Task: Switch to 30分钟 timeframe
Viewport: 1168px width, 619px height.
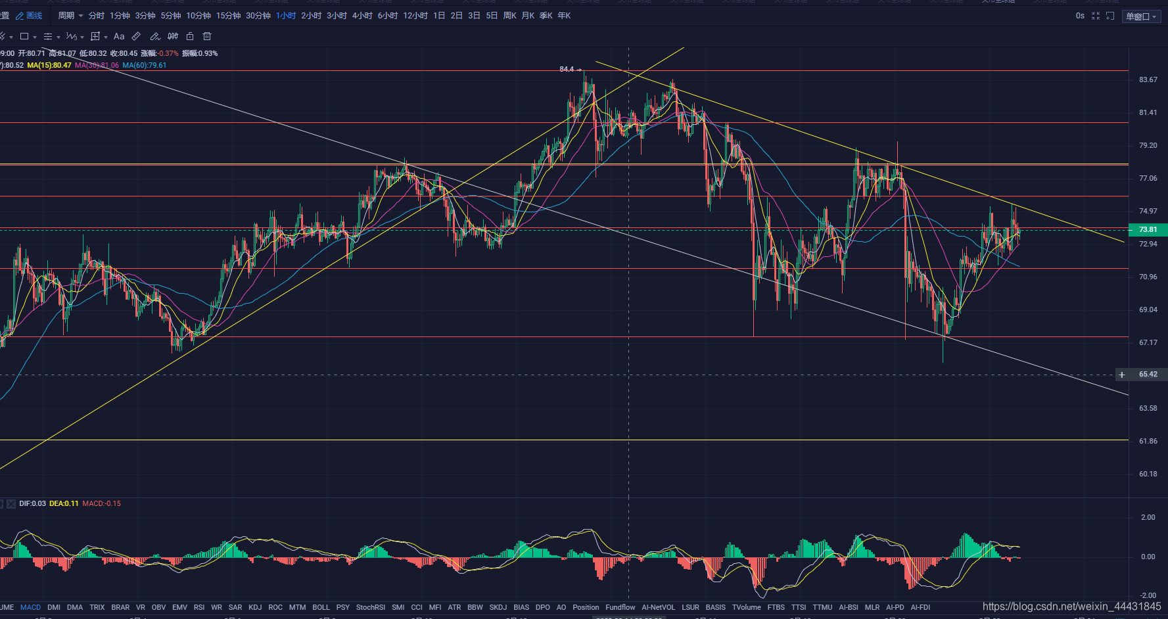Action: point(258,16)
